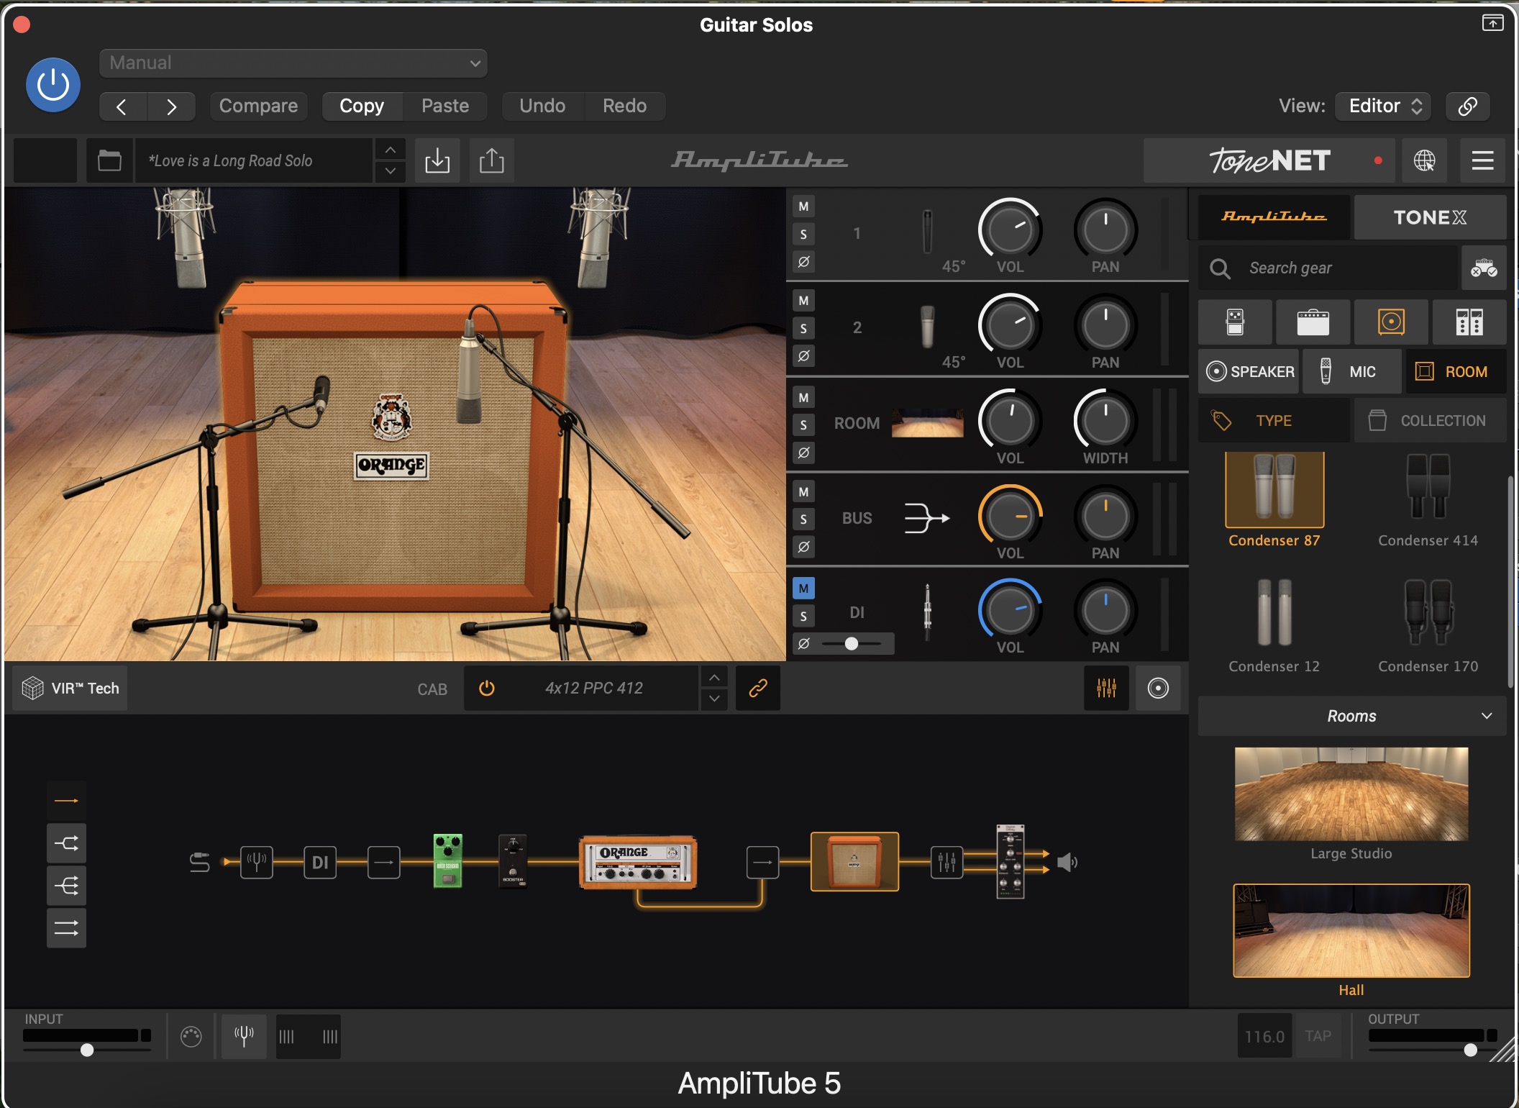Click the share preset upload icon
This screenshot has height=1108, width=1519.
[x=492, y=160]
